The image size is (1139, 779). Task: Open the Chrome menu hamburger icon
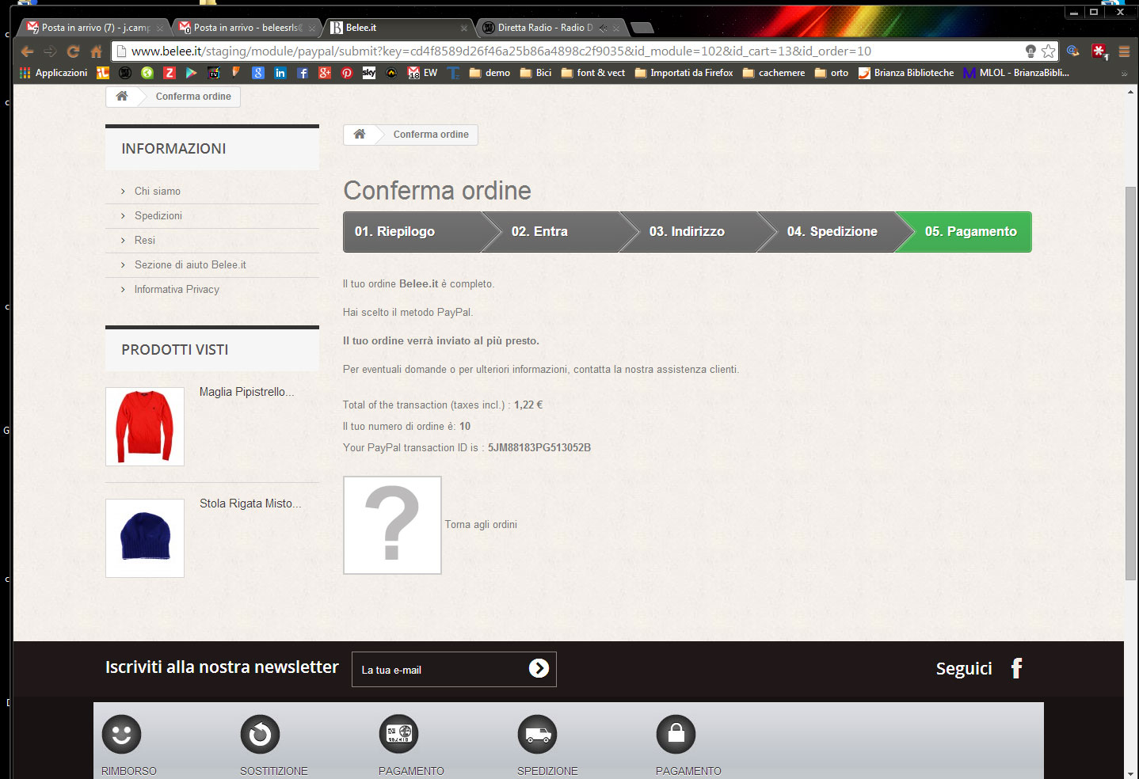[1124, 51]
